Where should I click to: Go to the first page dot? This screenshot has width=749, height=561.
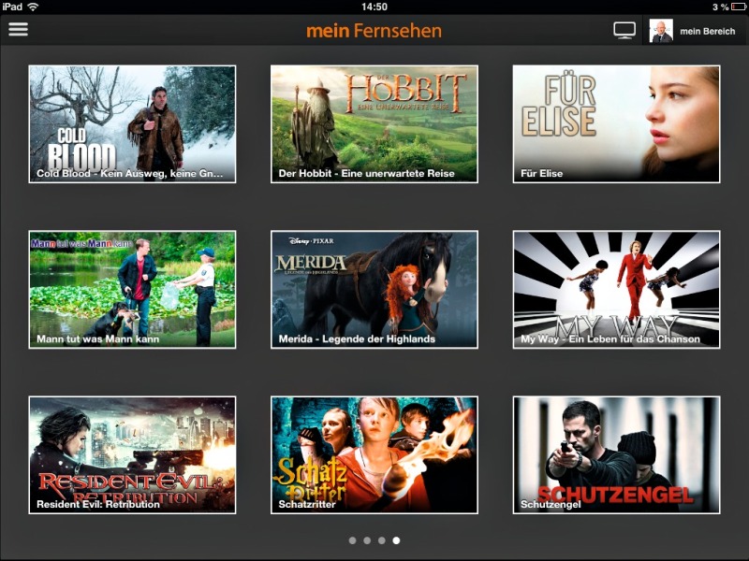pyautogui.click(x=353, y=540)
